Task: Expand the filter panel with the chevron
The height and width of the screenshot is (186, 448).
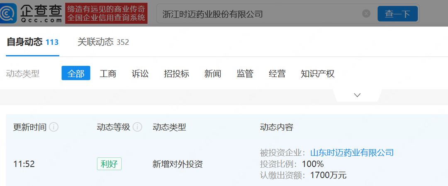Action: click(357, 95)
